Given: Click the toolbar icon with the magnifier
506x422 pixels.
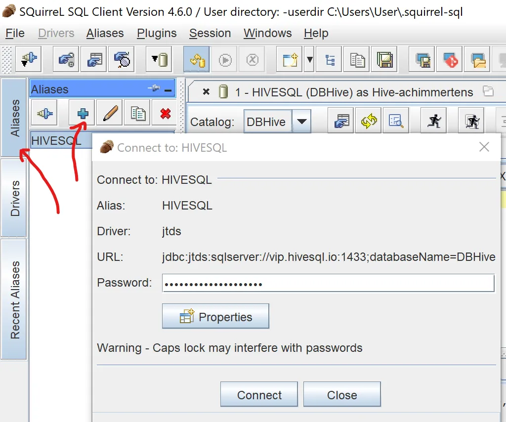Looking at the screenshot, I should pos(122,59).
